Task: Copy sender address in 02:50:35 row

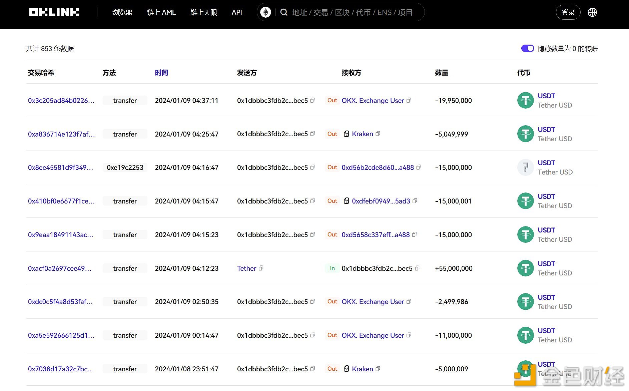Action: click(312, 301)
